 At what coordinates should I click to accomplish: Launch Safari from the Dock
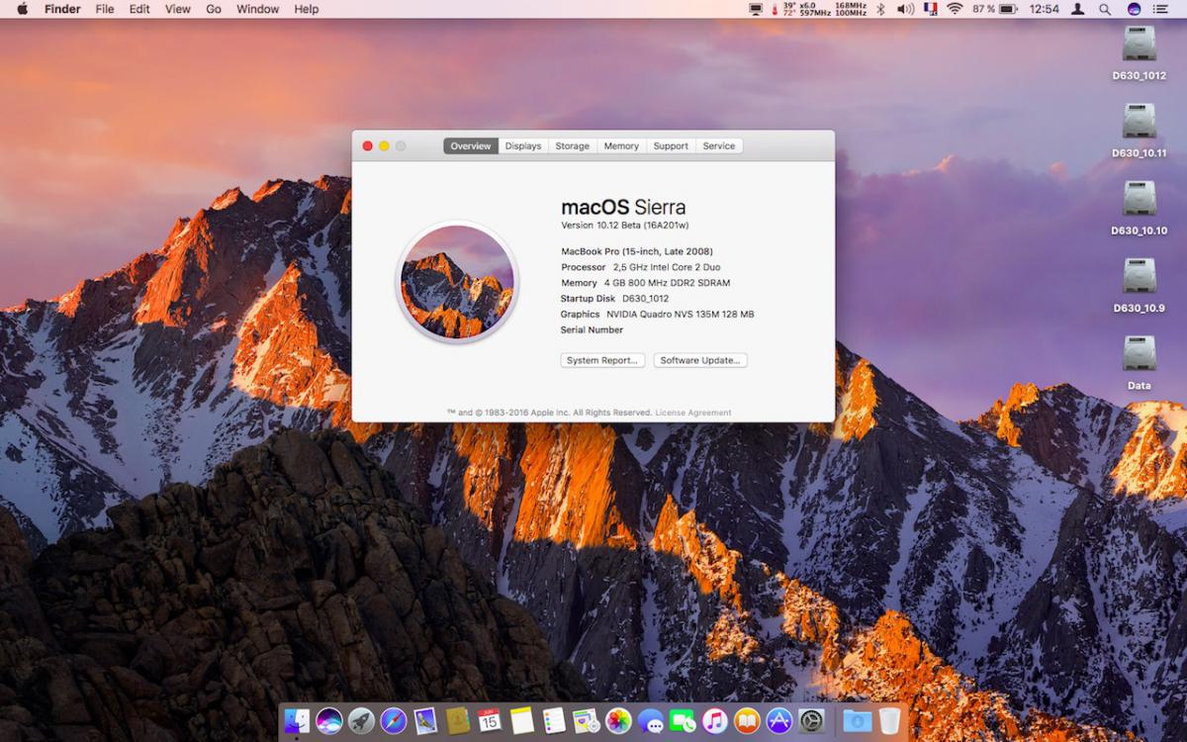pos(392,720)
